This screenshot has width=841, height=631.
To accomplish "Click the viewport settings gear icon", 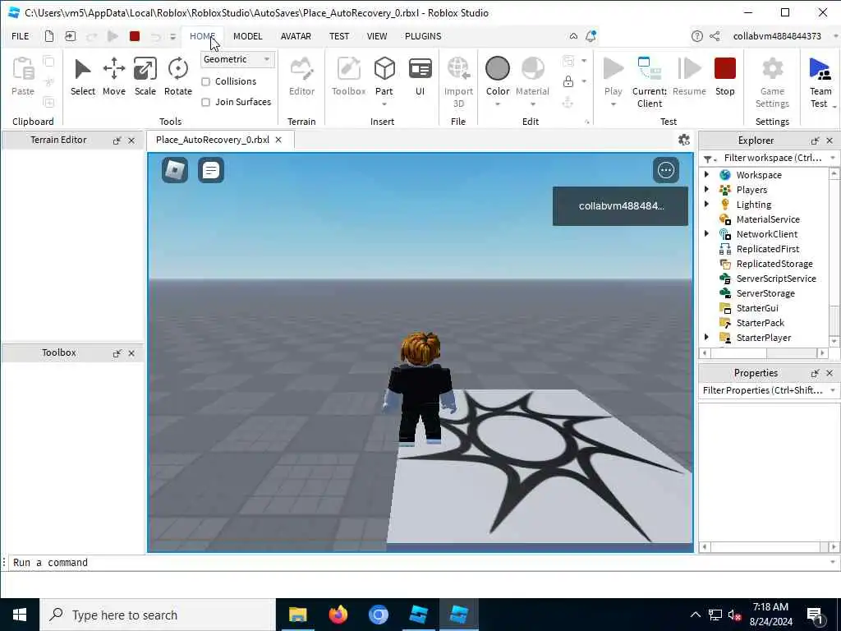I will pos(684,140).
